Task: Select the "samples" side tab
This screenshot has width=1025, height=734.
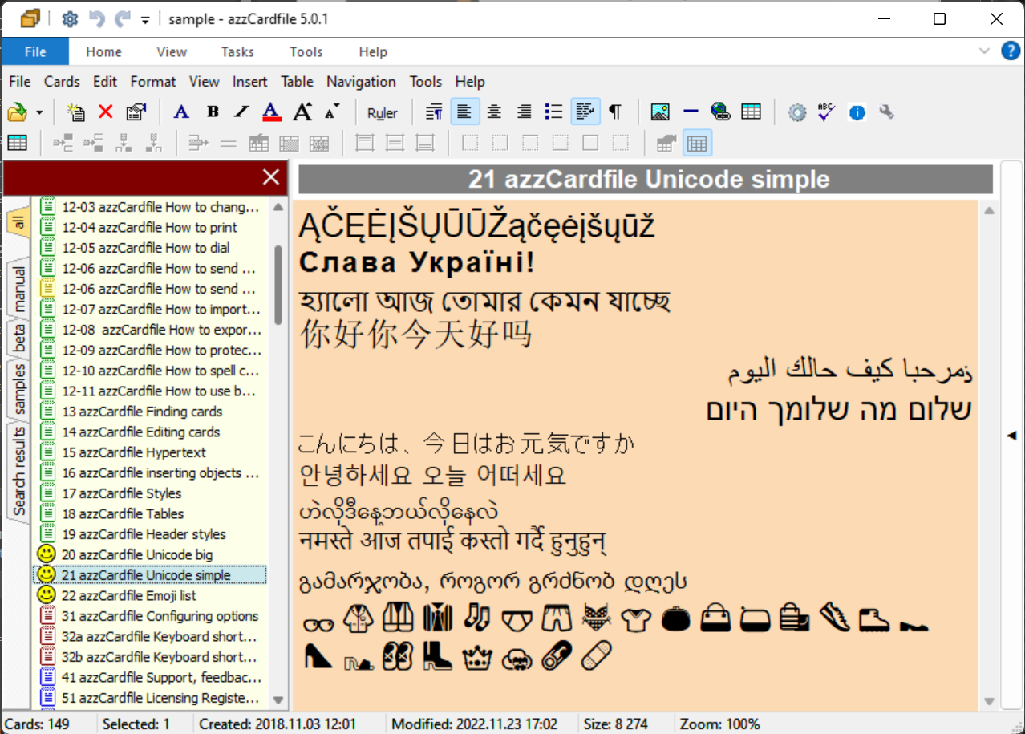Action: [x=18, y=390]
